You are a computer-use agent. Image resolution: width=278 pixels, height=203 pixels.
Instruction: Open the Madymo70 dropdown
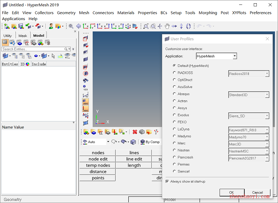tap(267, 137)
